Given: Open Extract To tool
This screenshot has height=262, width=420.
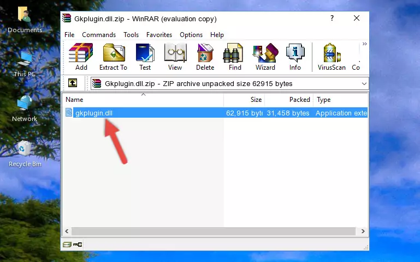Looking at the screenshot, I should point(113,57).
